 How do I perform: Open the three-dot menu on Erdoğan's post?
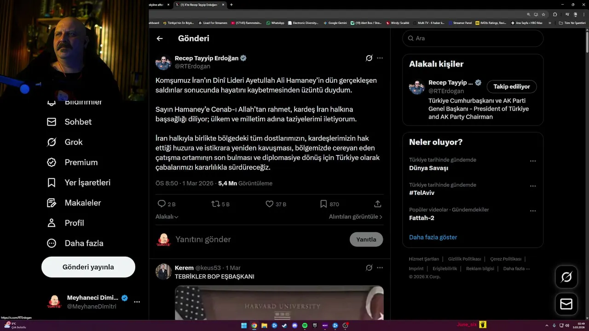coord(380,58)
